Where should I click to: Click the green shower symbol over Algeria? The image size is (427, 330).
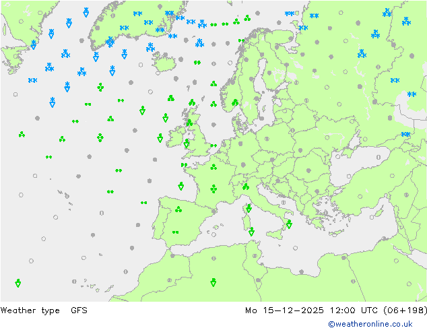point(213,282)
